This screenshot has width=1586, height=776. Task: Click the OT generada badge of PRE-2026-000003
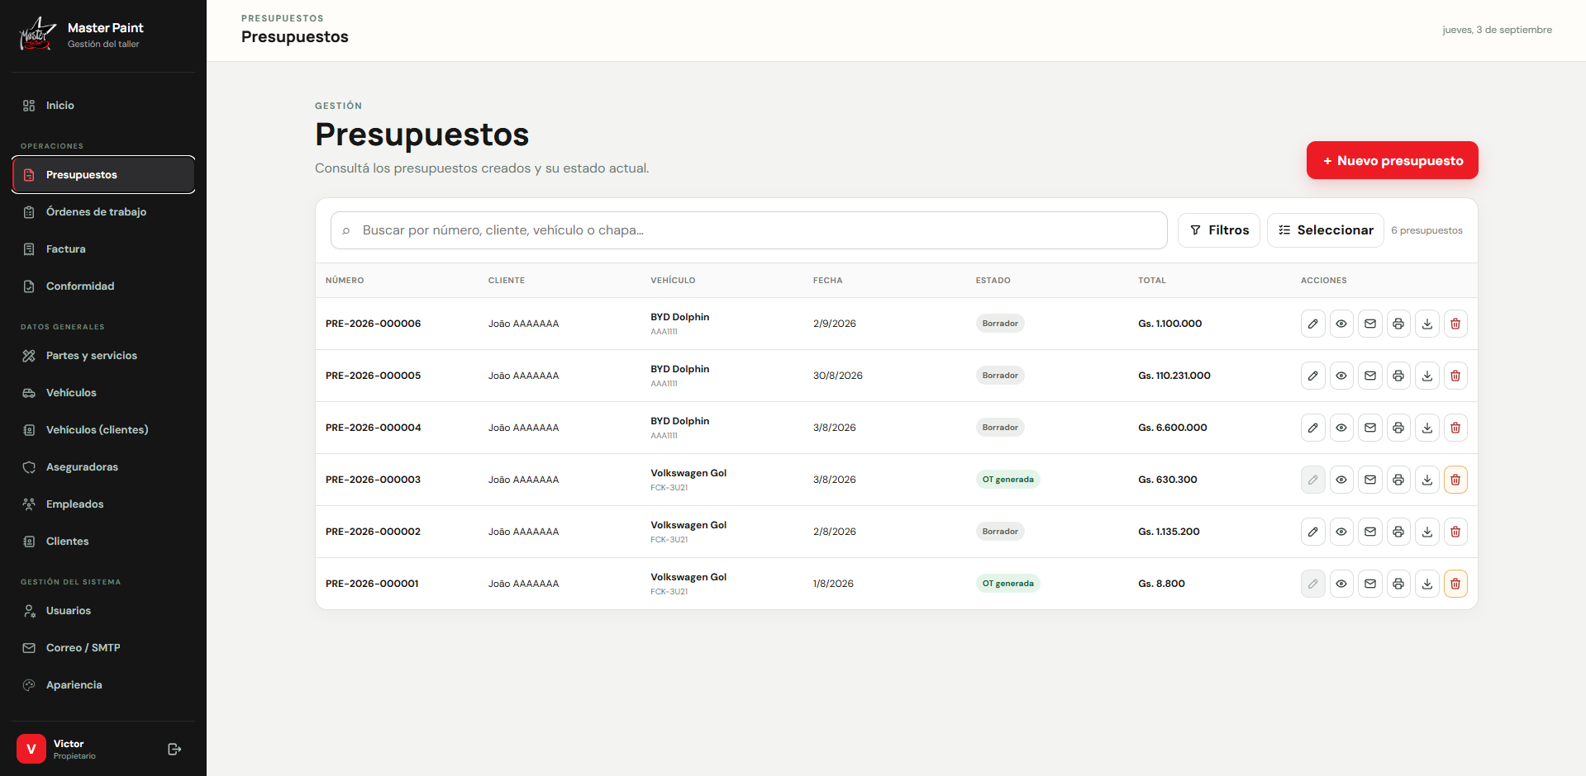[x=1007, y=480]
